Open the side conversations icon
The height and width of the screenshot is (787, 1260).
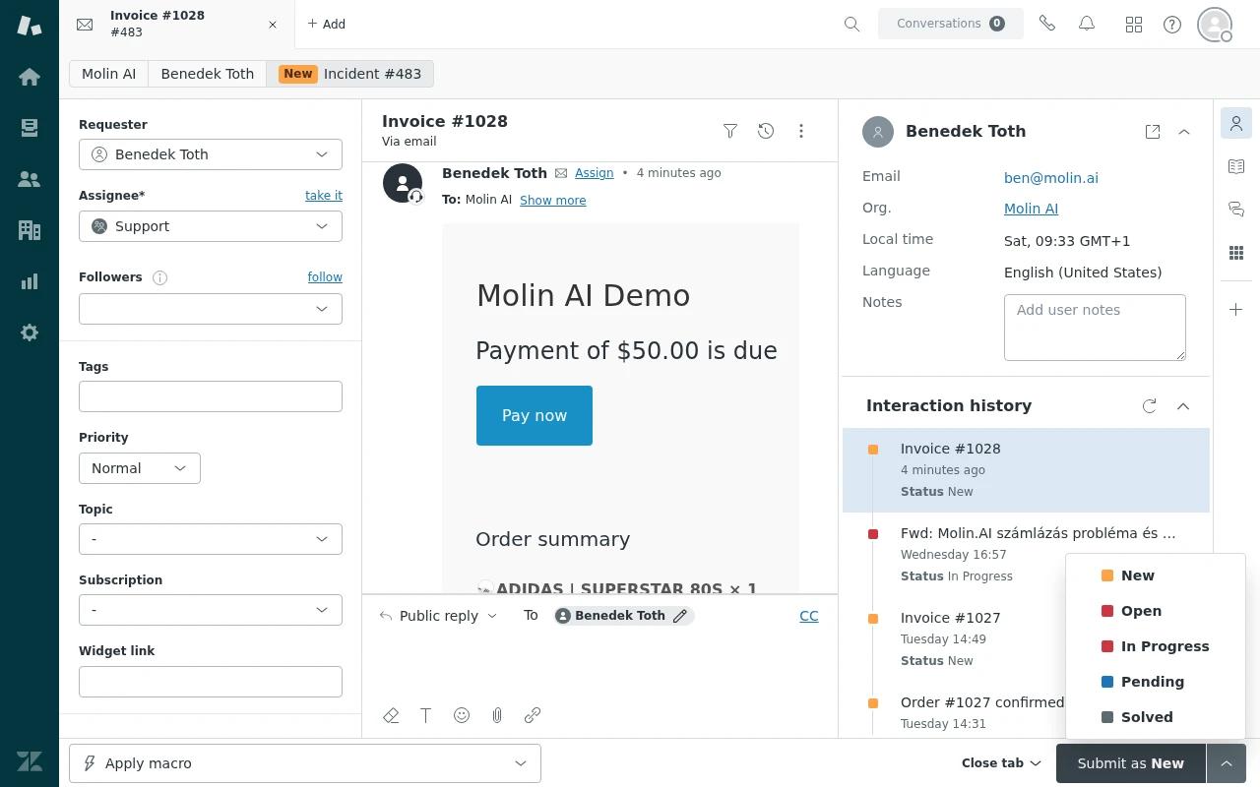click(x=1236, y=209)
